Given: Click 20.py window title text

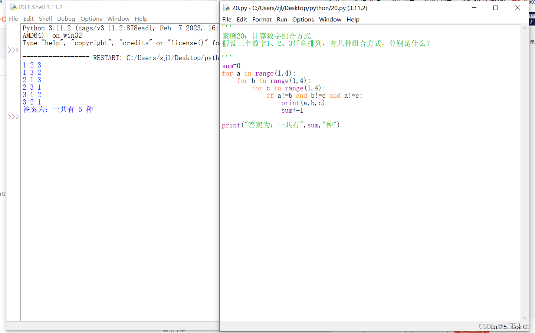Looking at the screenshot, I should pos(300,8).
